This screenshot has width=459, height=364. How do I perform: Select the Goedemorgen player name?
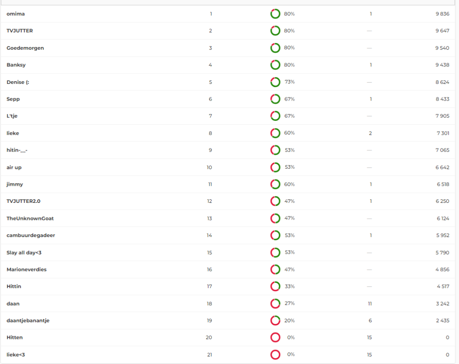tap(25, 48)
